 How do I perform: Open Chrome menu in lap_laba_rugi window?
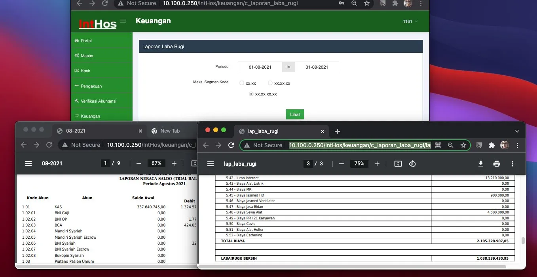(517, 145)
